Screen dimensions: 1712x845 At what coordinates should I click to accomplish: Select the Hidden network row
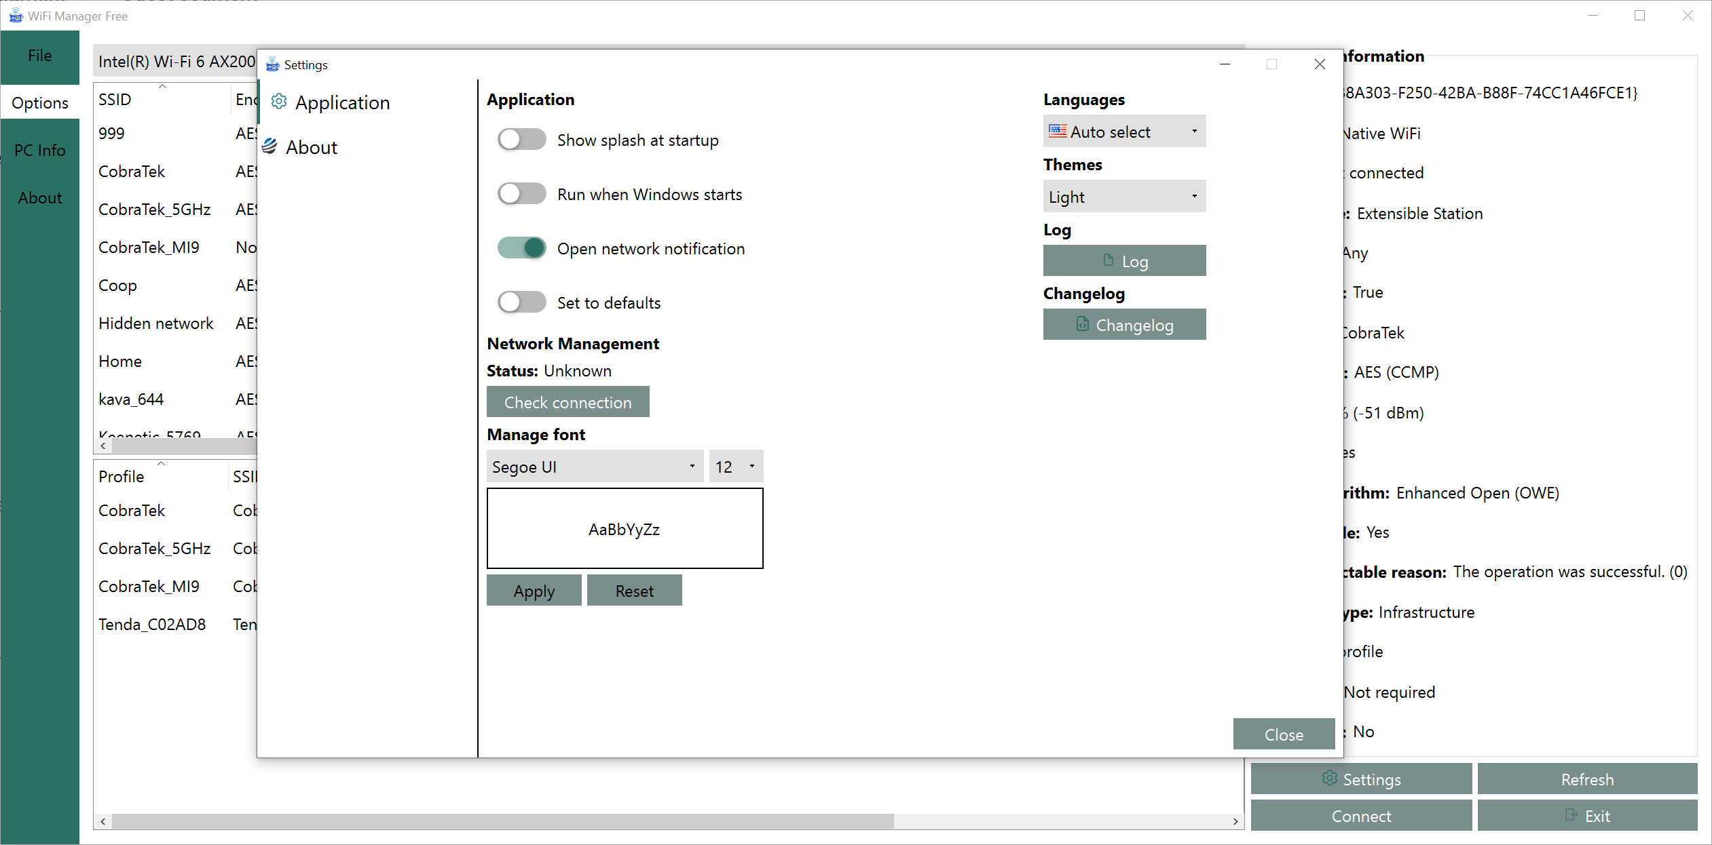point(175,323)
